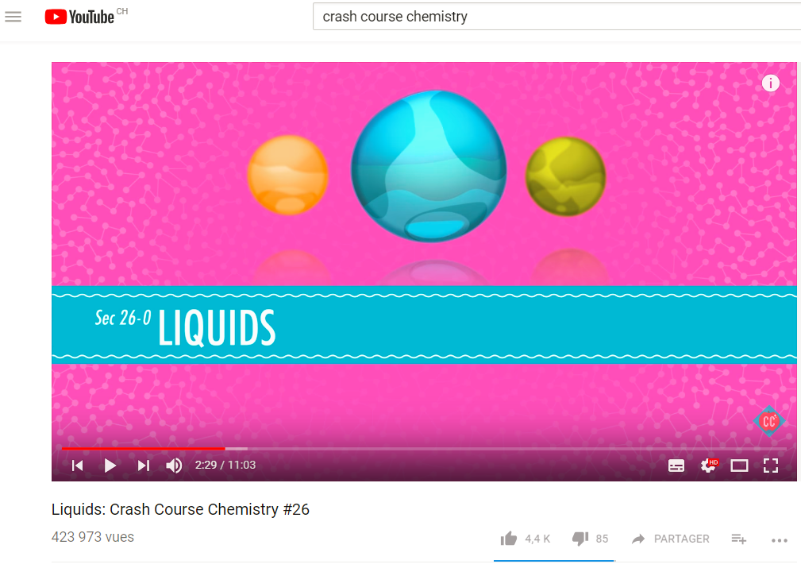Show the info cards icon
This screenshot has width=801, height=568.
(770, 83)
